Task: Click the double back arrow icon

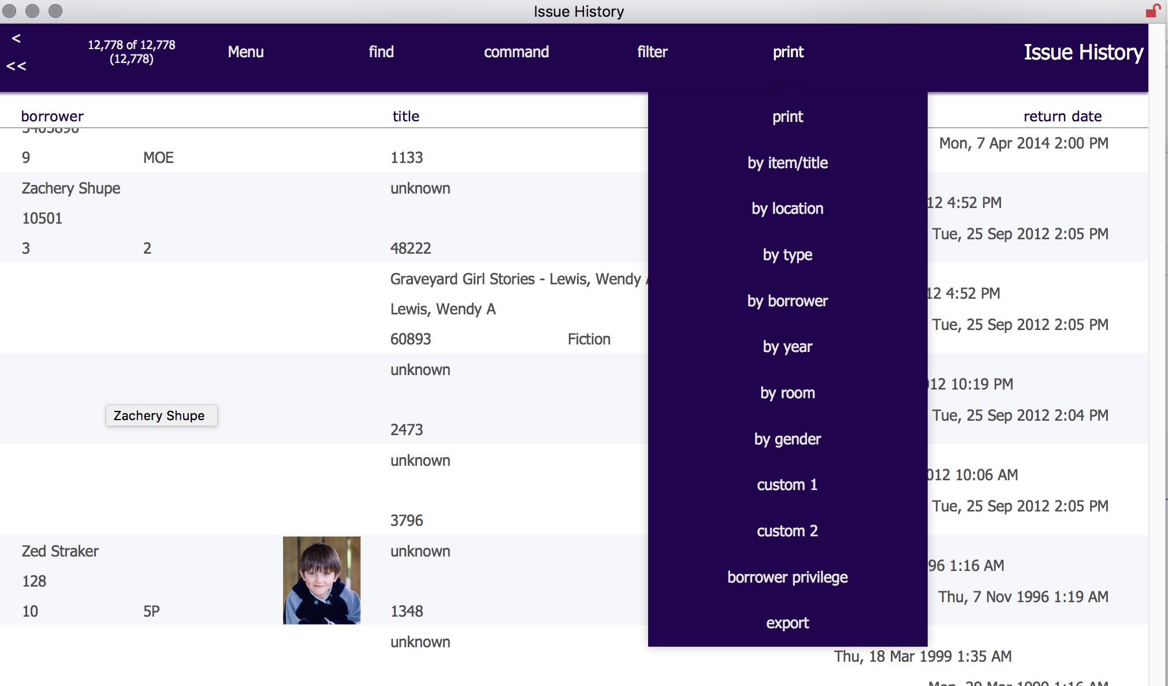Action: pyautogui.click(x=16, y=66)
